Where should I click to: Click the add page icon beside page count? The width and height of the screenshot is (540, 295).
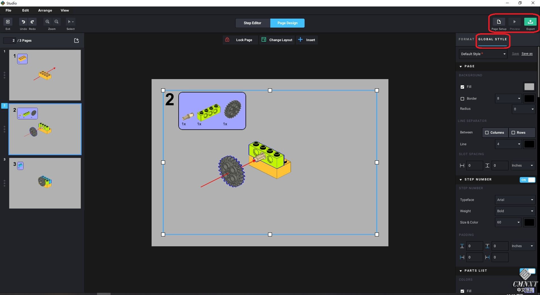76,41
